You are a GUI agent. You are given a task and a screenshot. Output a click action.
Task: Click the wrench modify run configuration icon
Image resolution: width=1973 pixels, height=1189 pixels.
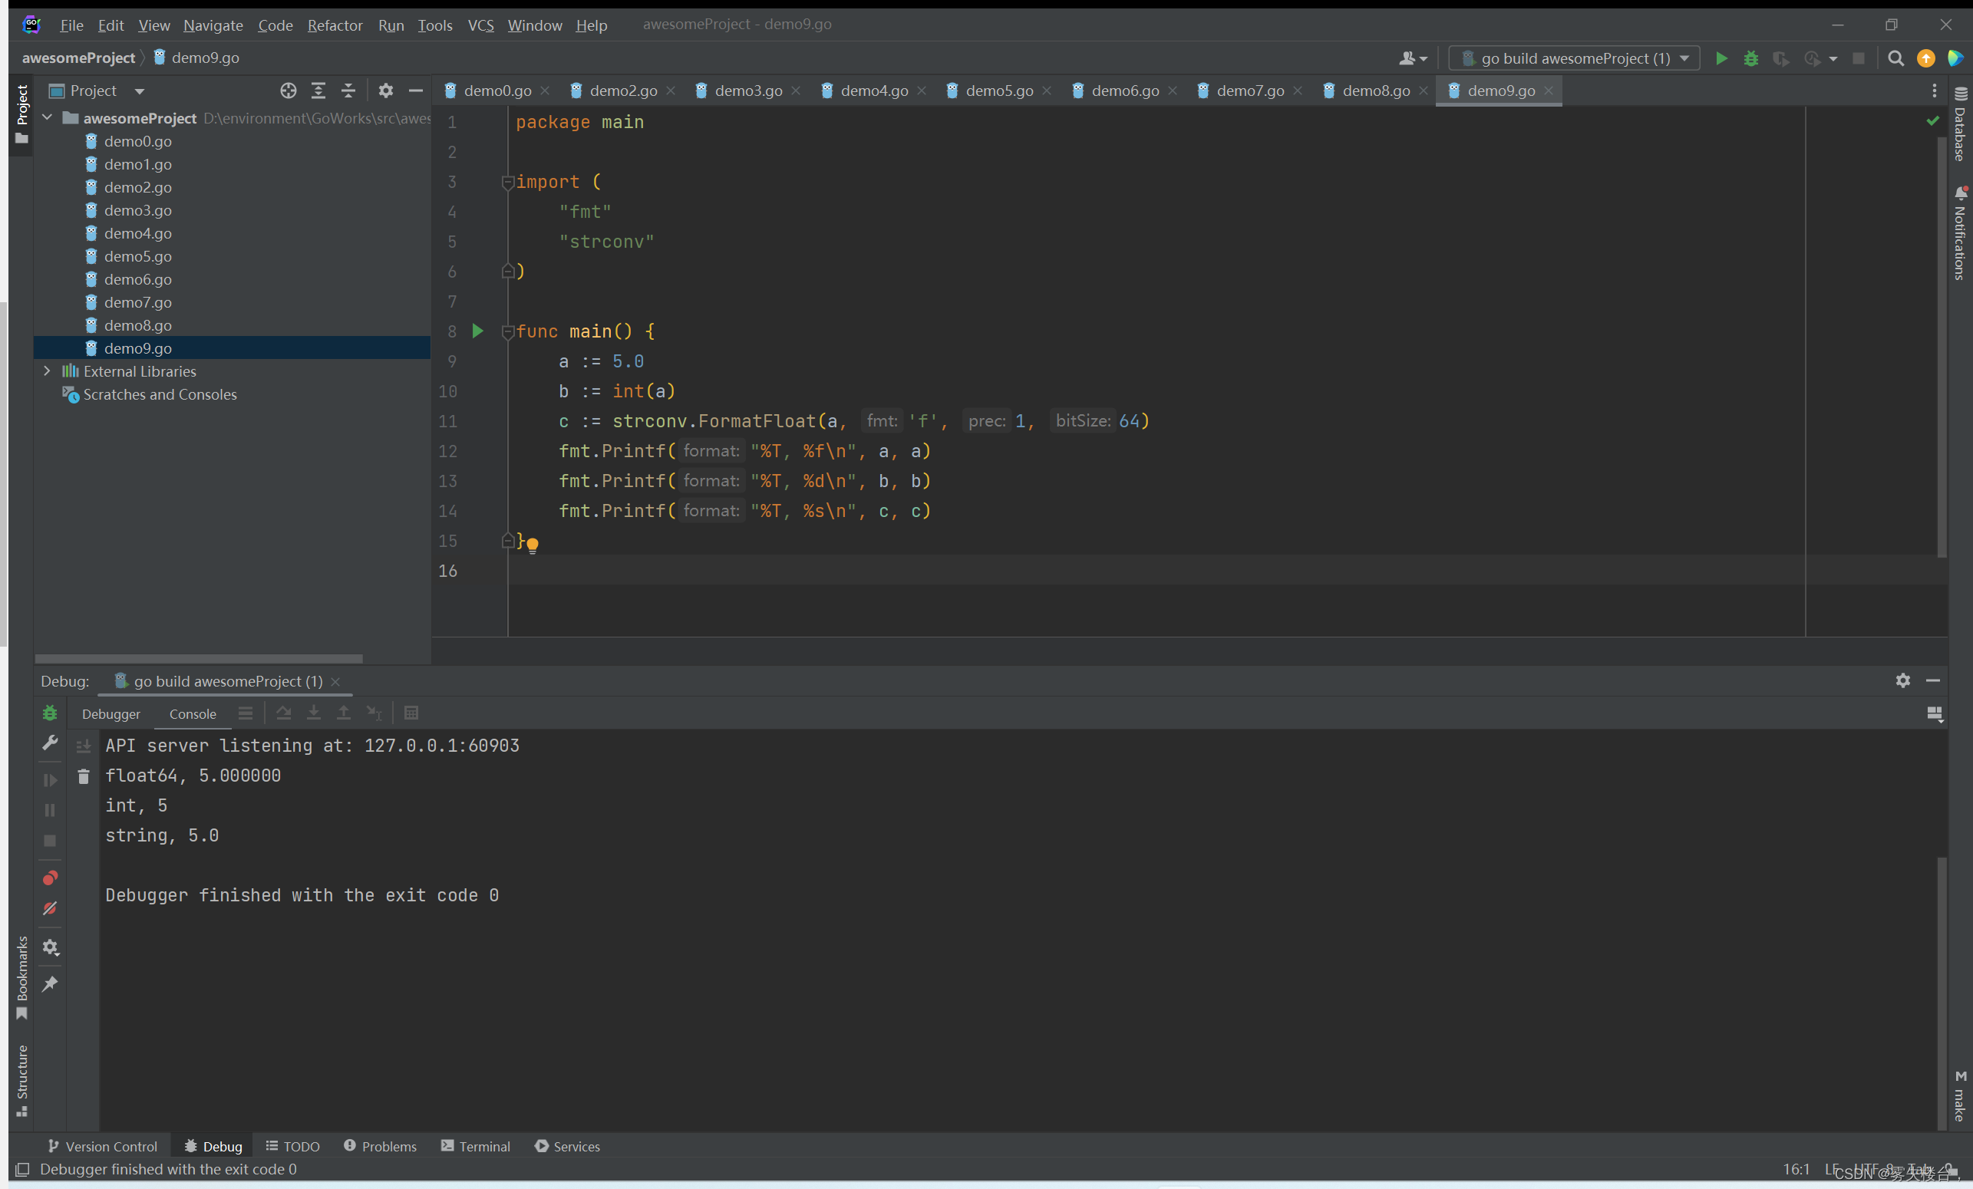pos(50,743)
